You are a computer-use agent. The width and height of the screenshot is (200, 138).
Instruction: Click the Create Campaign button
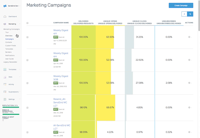coord(181,6)
